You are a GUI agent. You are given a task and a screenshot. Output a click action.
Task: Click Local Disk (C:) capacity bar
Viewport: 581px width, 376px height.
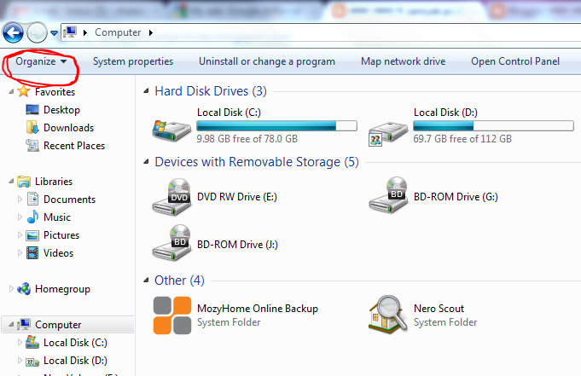pos(276,126)
